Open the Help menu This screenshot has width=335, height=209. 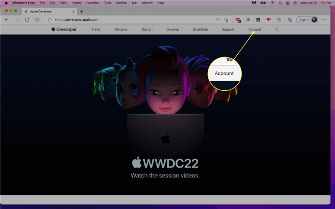160,3
